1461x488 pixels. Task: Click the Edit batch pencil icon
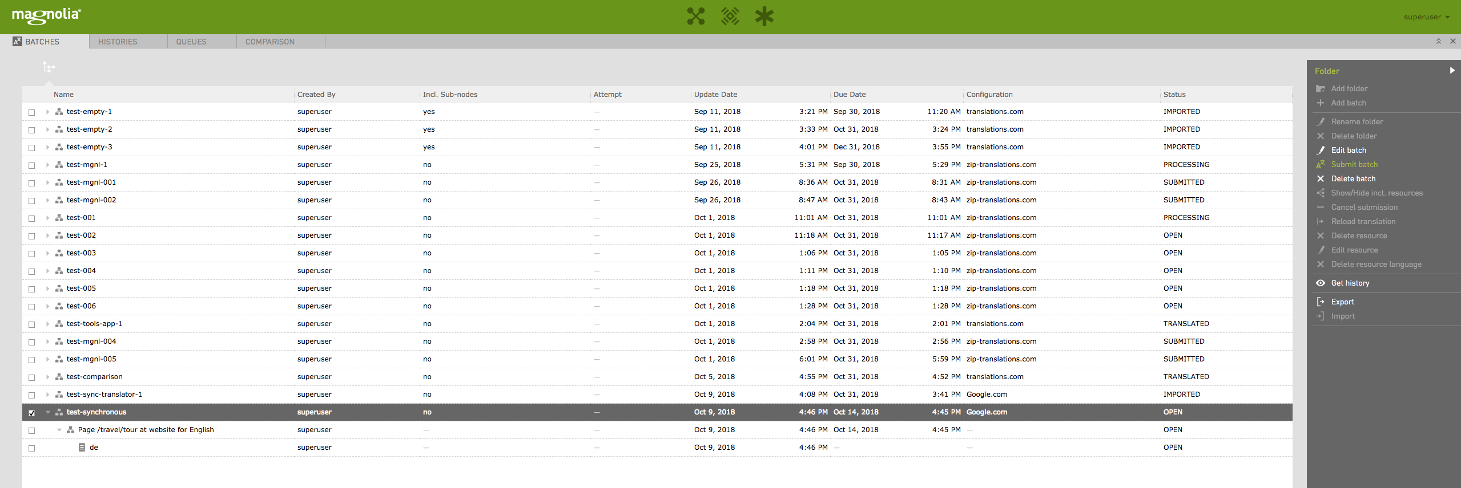pyautogui.click(x=1321, y=151)
